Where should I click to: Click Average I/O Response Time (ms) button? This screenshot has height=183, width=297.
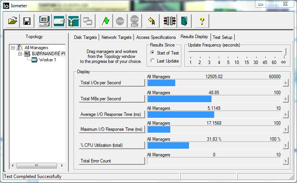(112, 114)
